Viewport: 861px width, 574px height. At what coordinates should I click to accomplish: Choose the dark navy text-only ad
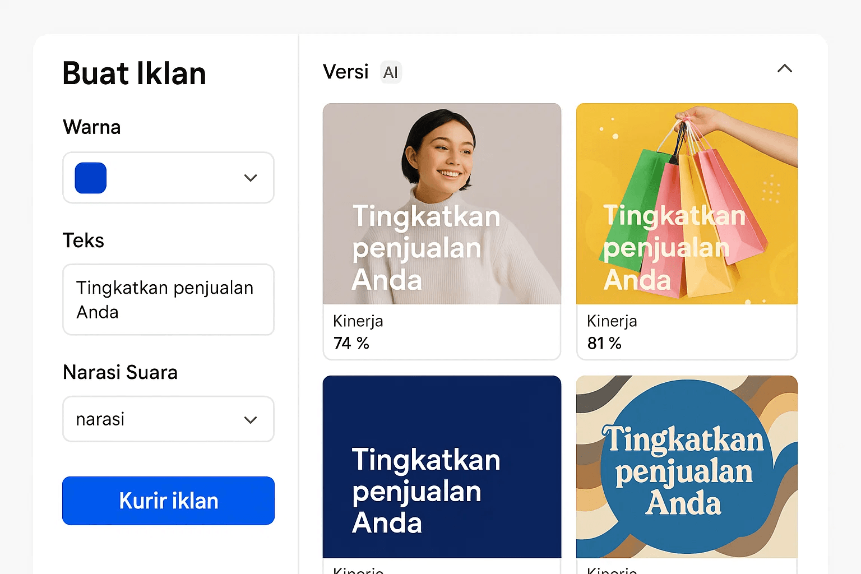442,466
